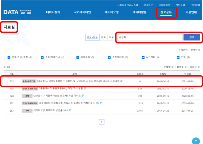Click the search text input field

pos(149,37)
